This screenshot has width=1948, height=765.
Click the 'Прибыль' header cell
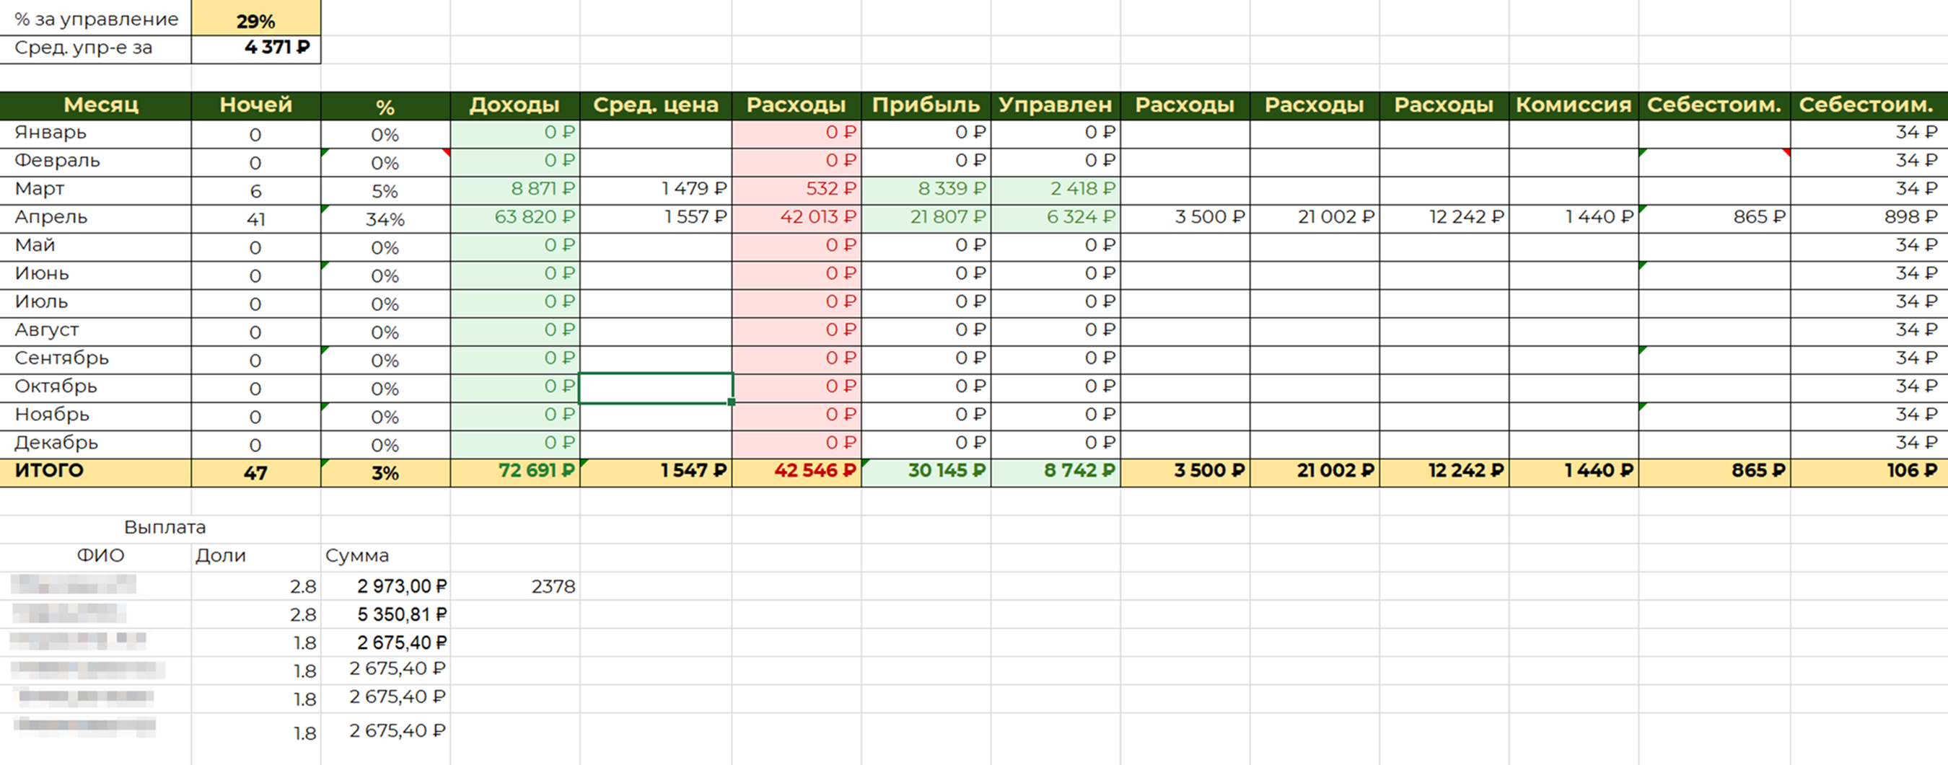coord(926,106)
